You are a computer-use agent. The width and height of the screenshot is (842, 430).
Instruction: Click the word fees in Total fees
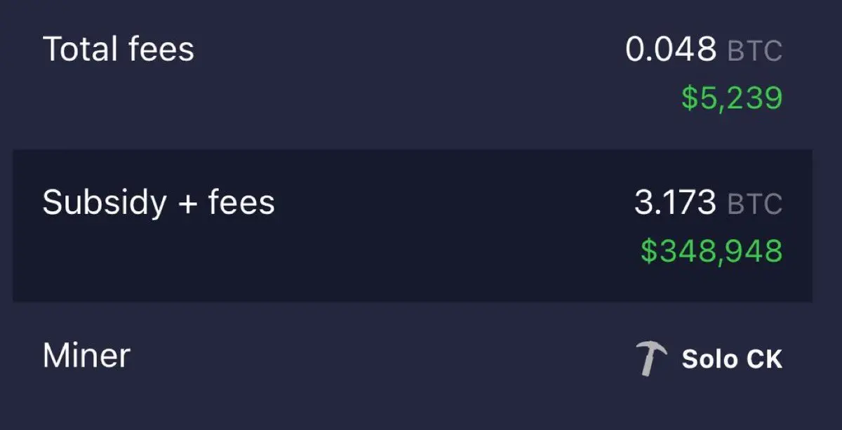click(x=161, y=50)
